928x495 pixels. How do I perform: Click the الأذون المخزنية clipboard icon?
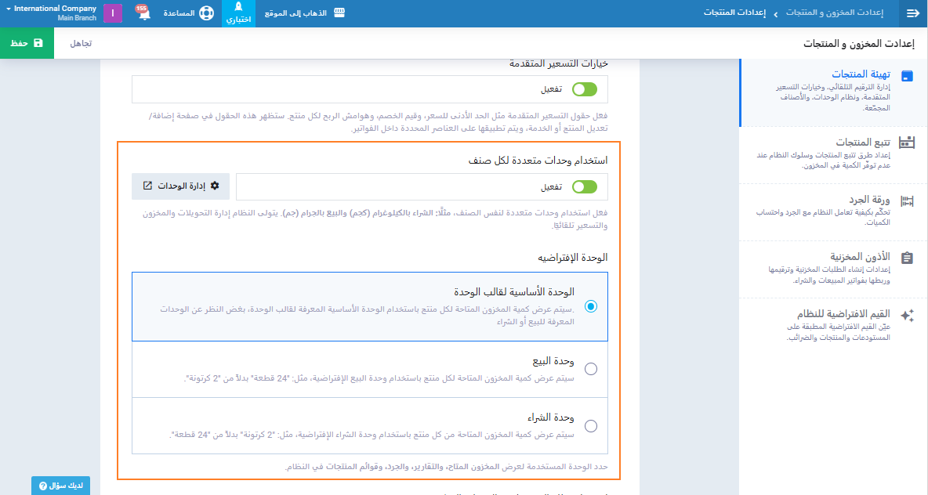(907, 258)
